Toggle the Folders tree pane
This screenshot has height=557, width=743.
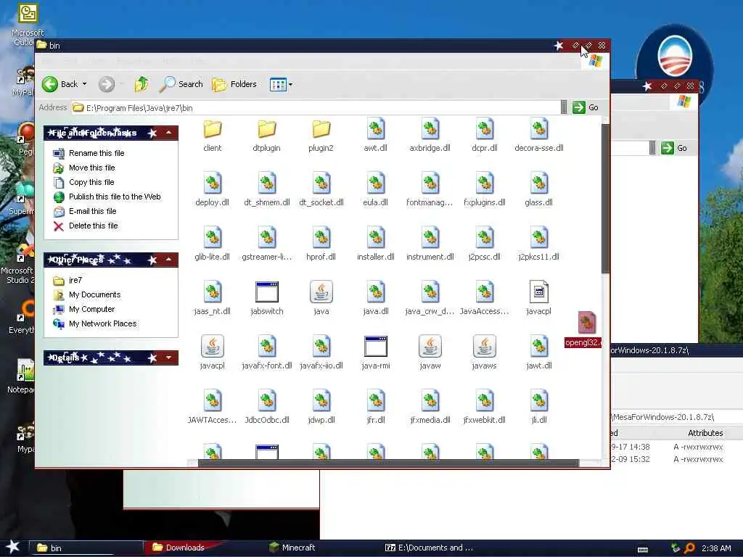tap(234, 84)
